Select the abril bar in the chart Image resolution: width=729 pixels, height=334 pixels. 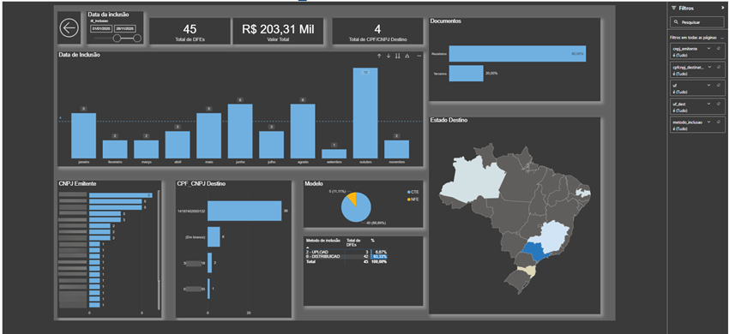(x=178, y=145)
